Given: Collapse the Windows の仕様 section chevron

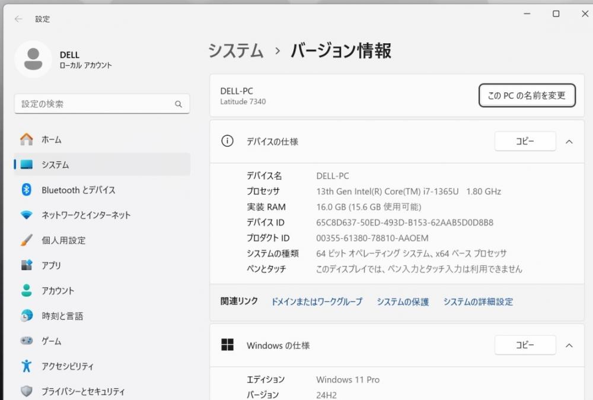Looking at the screenshot, I should coord(569,345).
